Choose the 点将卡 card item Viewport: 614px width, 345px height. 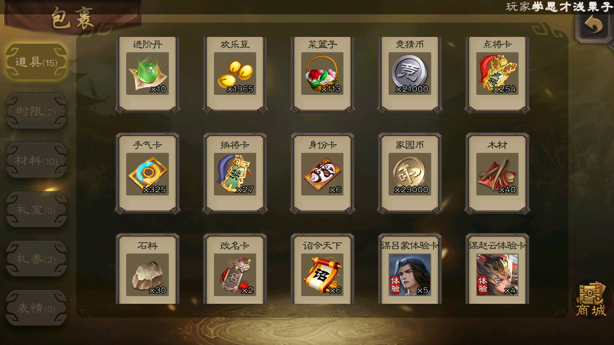pos(497,73)
